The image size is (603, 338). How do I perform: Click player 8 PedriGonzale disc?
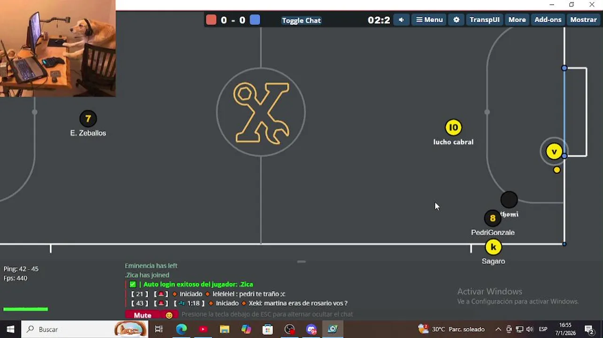tap(493, 218)
